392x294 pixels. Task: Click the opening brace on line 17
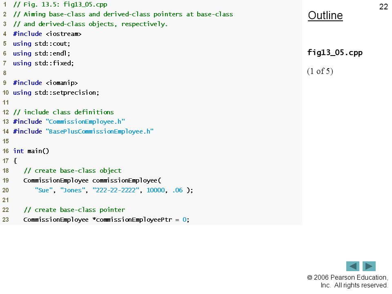[15, 161]
